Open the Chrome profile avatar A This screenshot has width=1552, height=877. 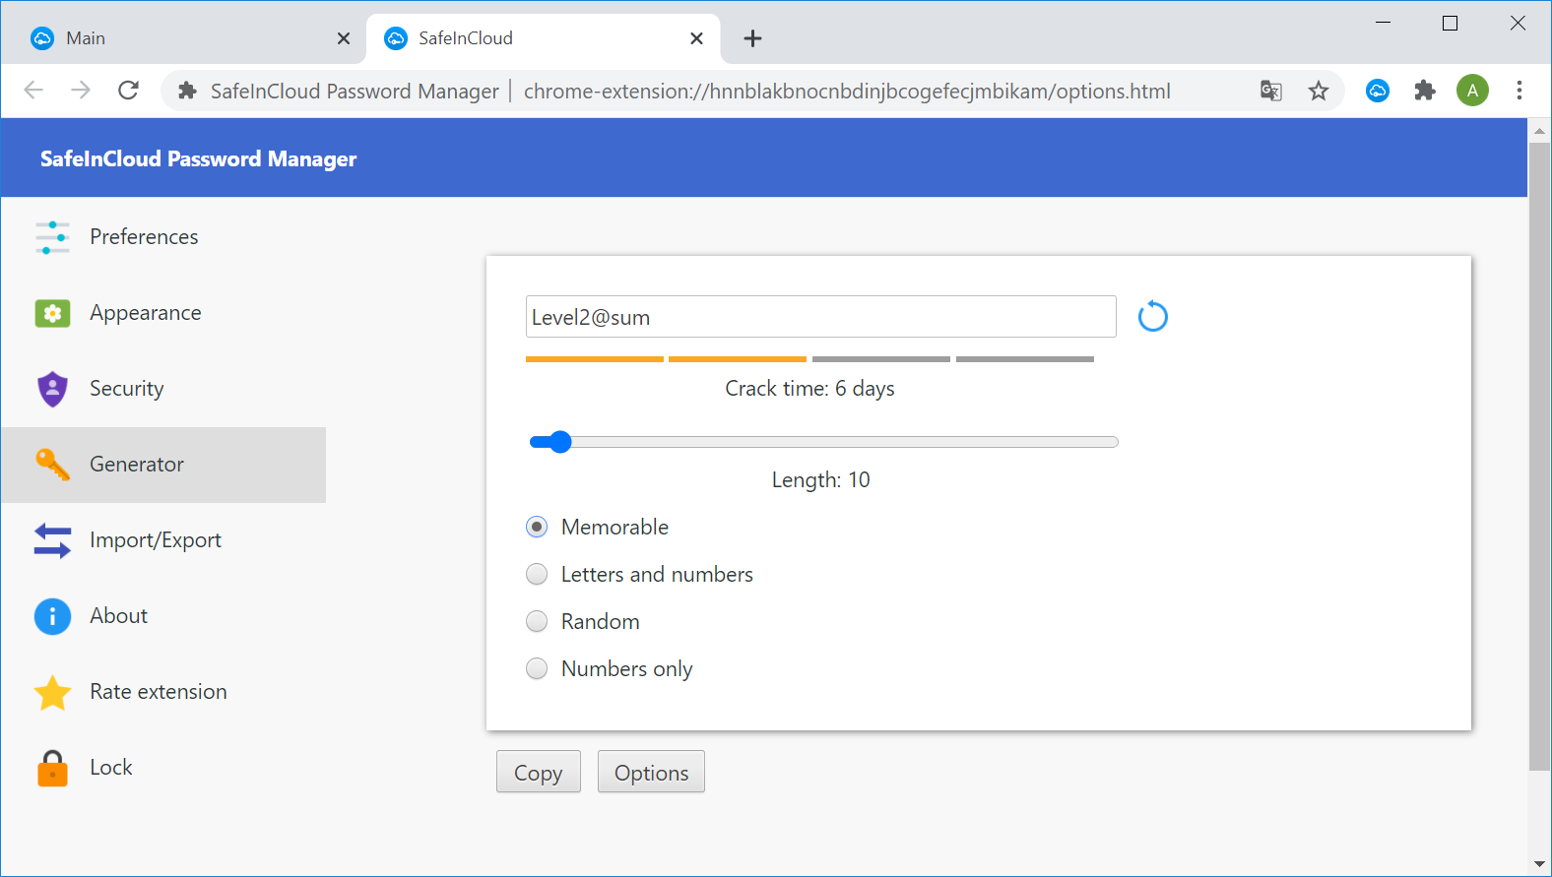(1472, 92)
